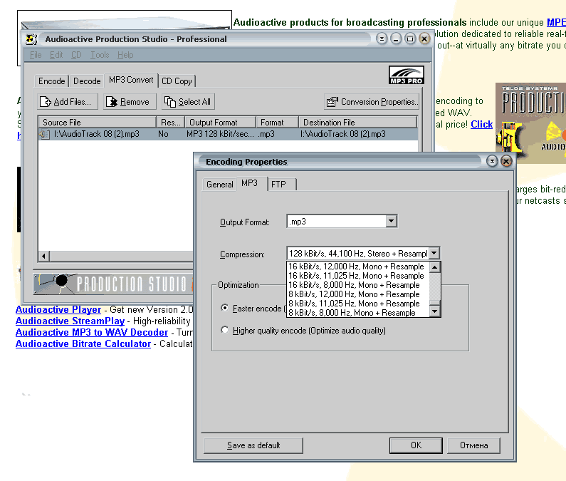Open the Tools menu
Image resolution: width=566 pixels, height=481 pixels.
[x=100, y=55]
